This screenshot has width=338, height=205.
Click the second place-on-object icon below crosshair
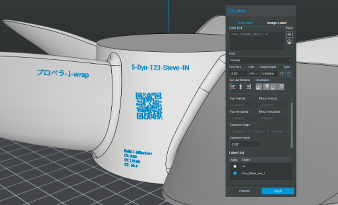pyautogui.click(x=289, y=42)
